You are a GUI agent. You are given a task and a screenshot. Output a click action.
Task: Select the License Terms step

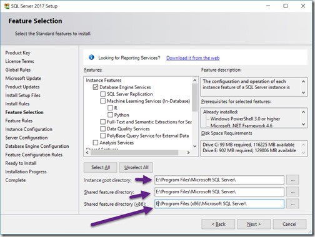click(x=19, y=61)
